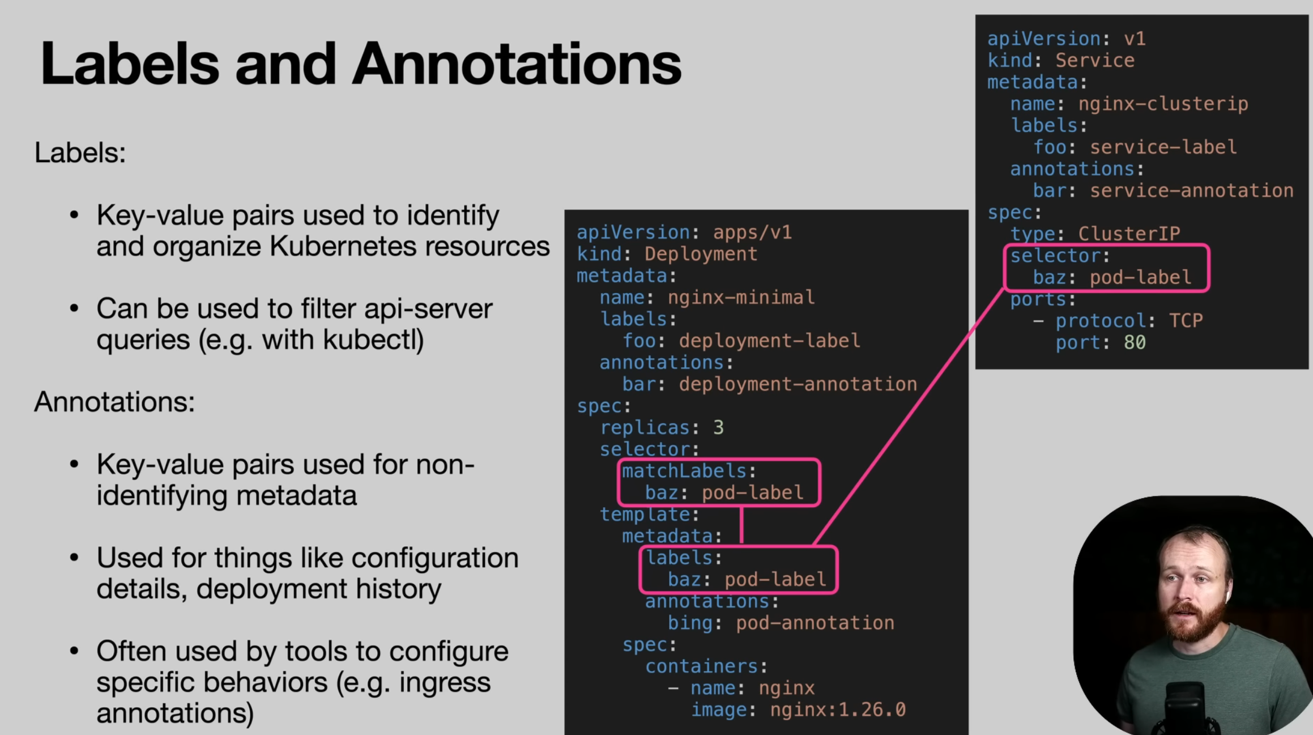Select the line "kind: Deployment"

667,254
